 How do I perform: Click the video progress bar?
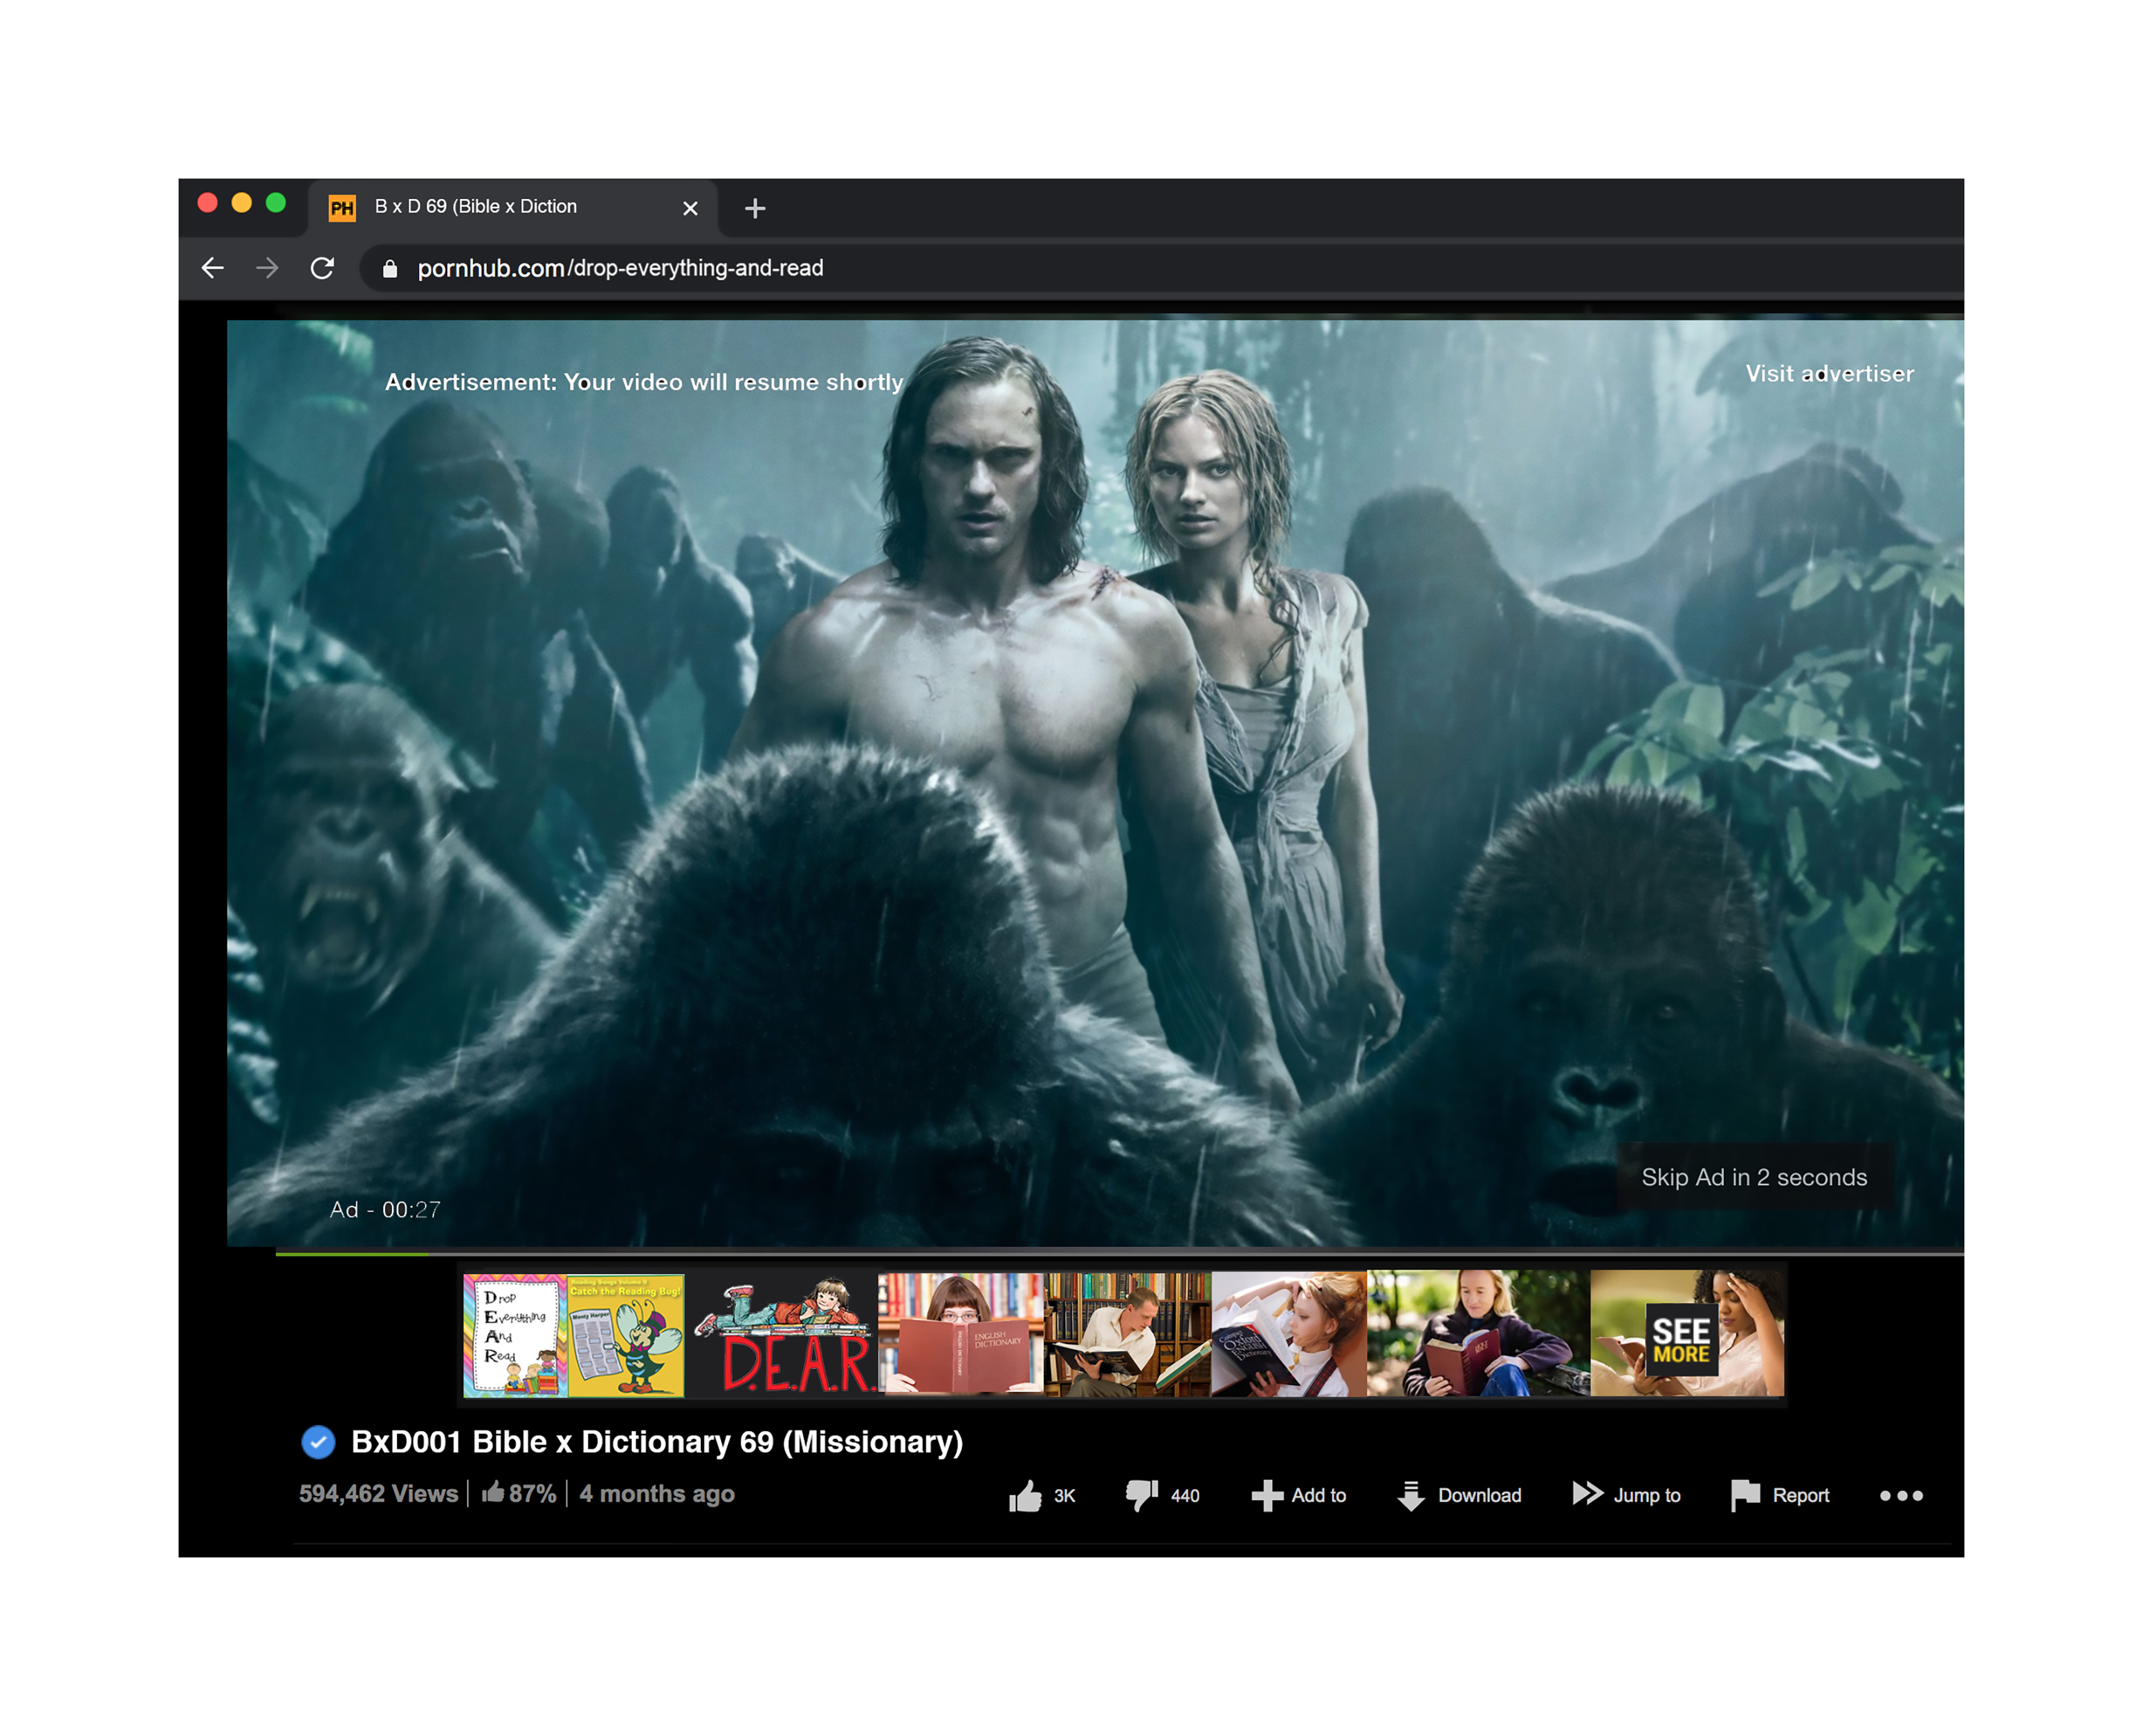[x=1100, y=1252]
